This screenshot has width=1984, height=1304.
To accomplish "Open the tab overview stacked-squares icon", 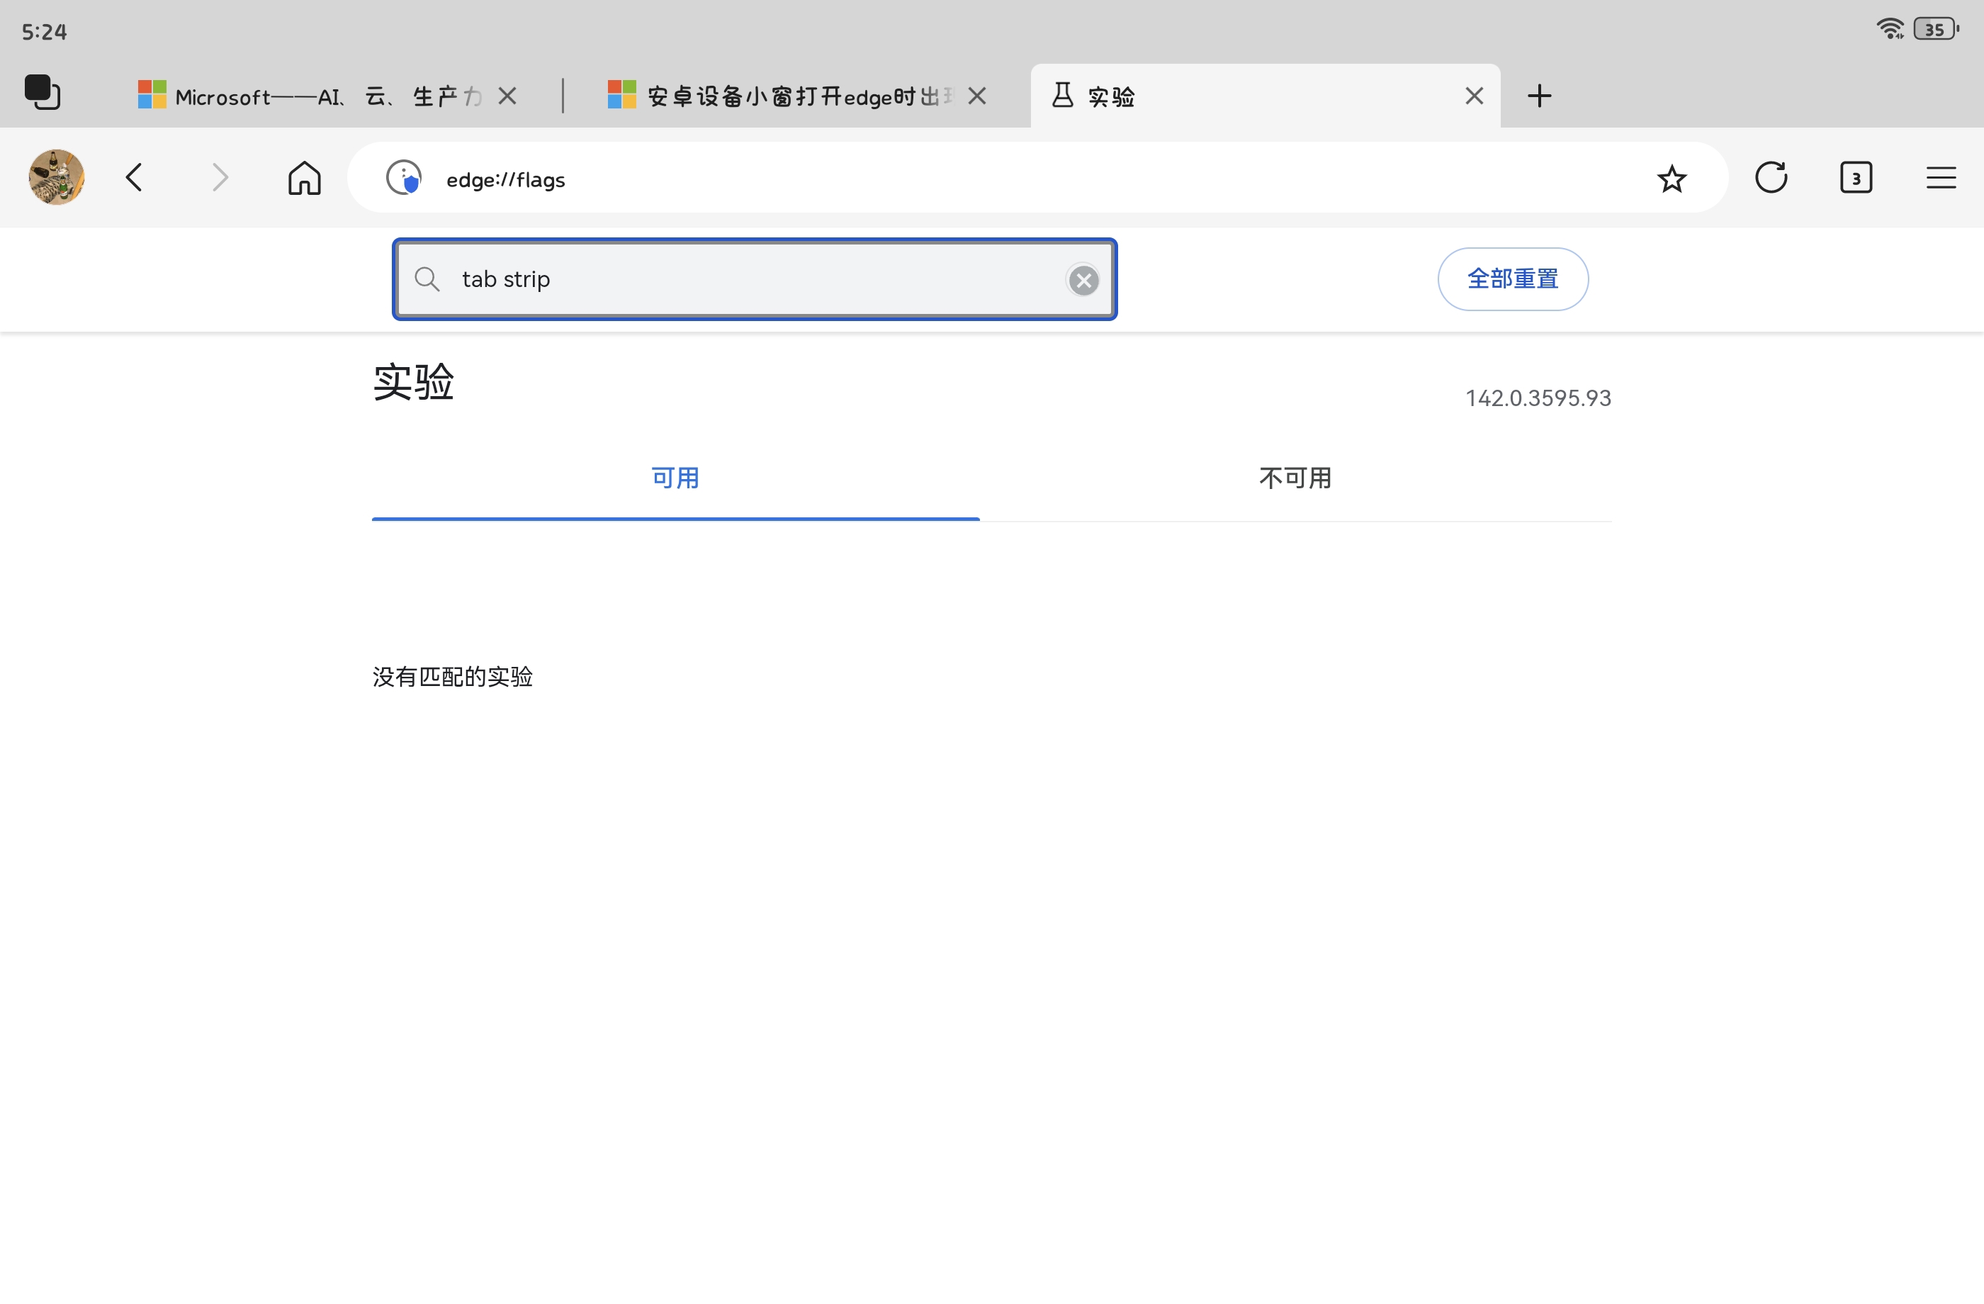I will [43, 93].
